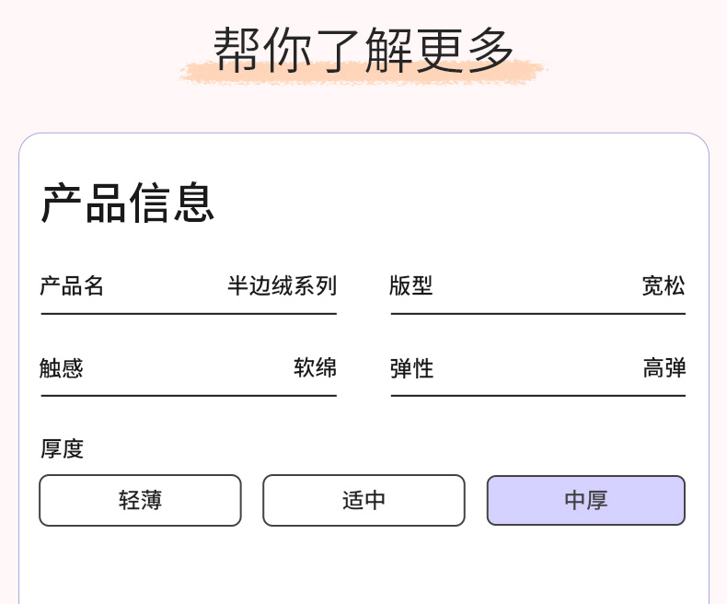Click the 弹性 field label

tap(411, 368)
